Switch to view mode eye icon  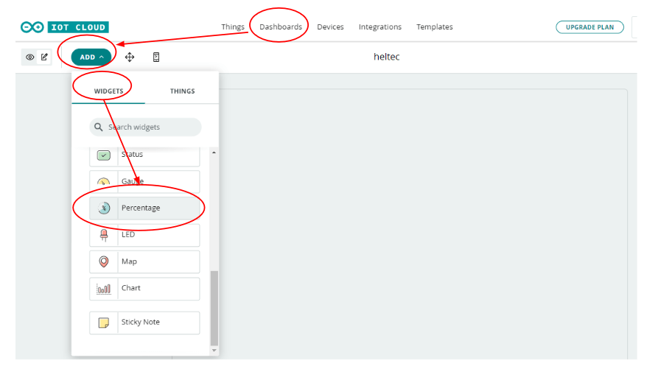[x=30, y=57]
